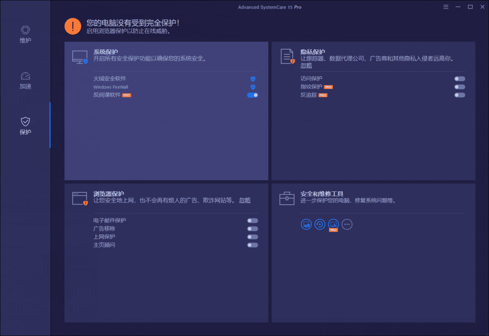Screen dimensions: 489x336
Task: Click the orange exclamation warning icon
Action: click(x=73, y=26)
